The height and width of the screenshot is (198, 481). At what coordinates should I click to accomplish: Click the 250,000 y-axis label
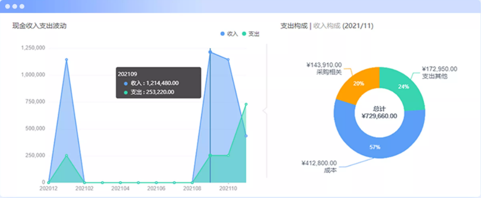tap(35, 156)
